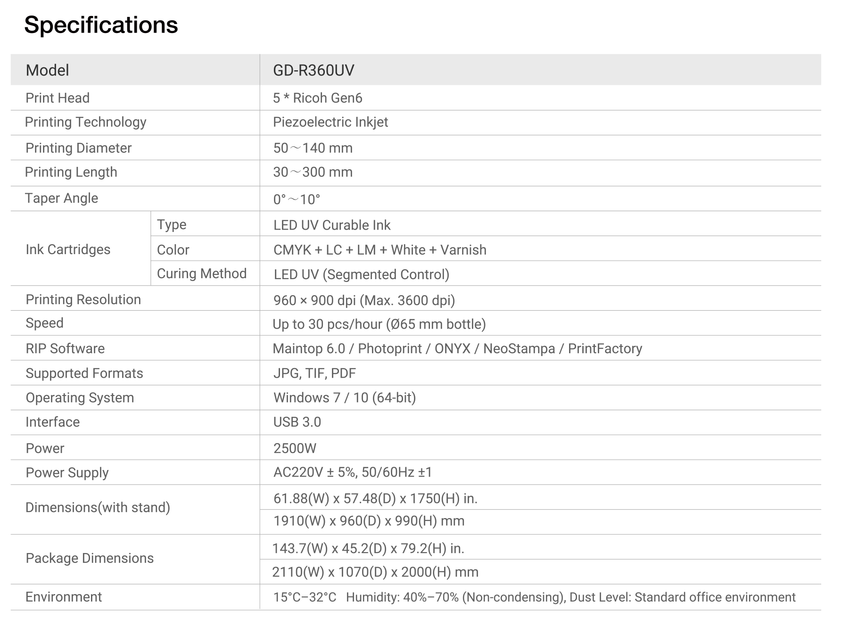This screenshot has height=636, width=858.
Task: Select the AC220V power supply value
Action: coord(352,472)
